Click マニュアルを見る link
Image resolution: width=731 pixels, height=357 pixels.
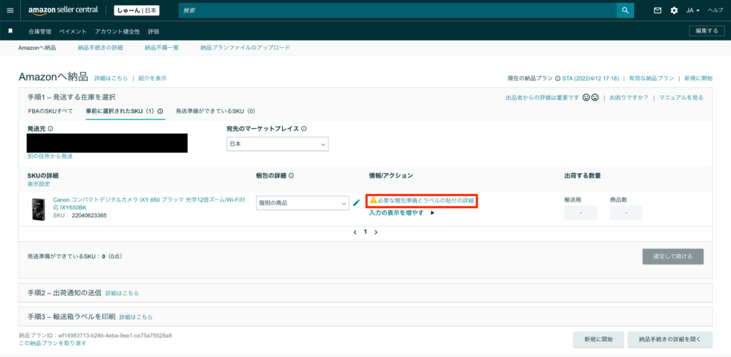coord(681,98)
